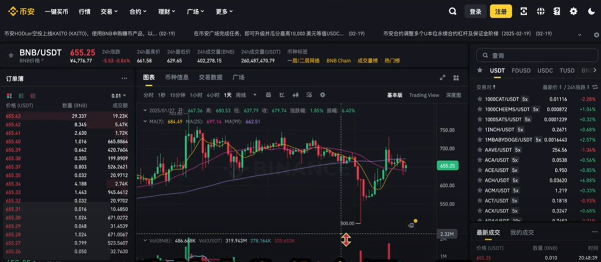Open the 理财 menu dropdown
This screenshot has height=262, width=601.
click(x=167, y=12)
